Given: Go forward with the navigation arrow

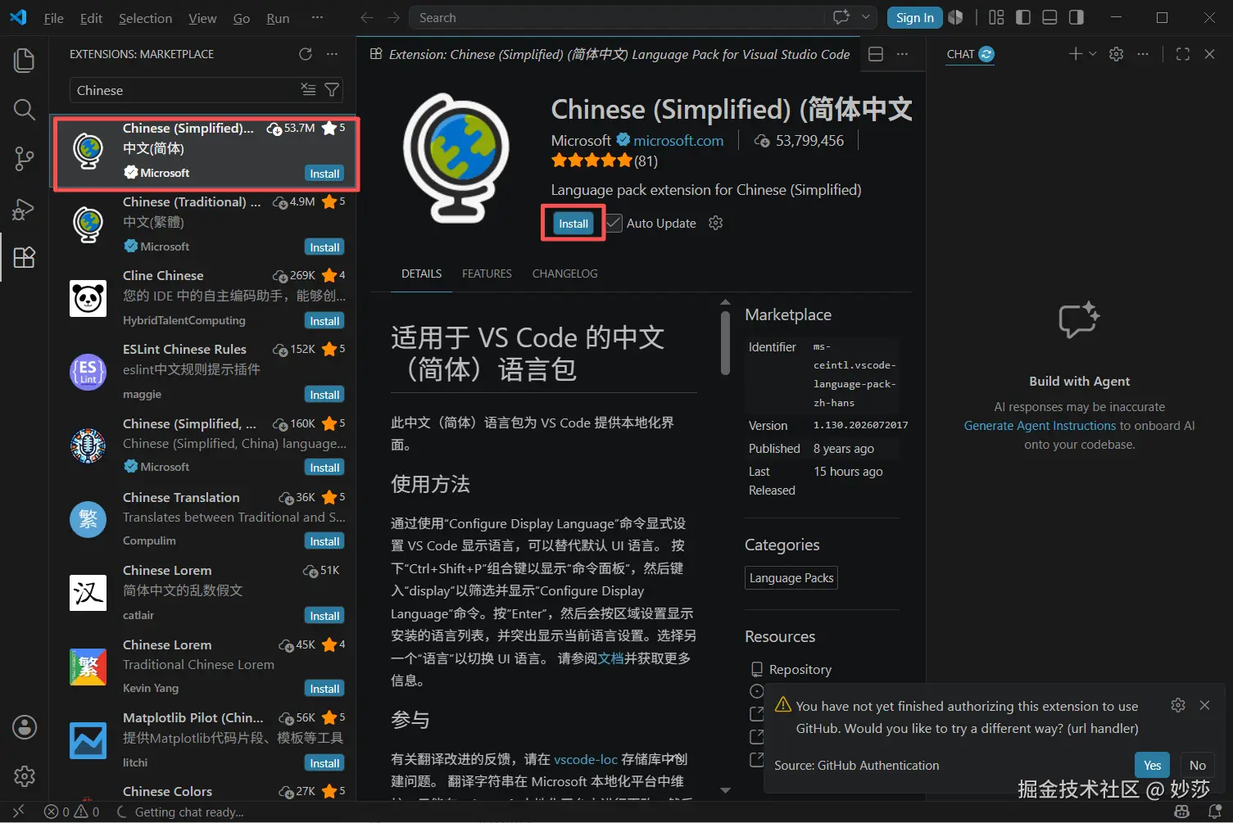Looking at the screenshot, I should pos(393,17).
